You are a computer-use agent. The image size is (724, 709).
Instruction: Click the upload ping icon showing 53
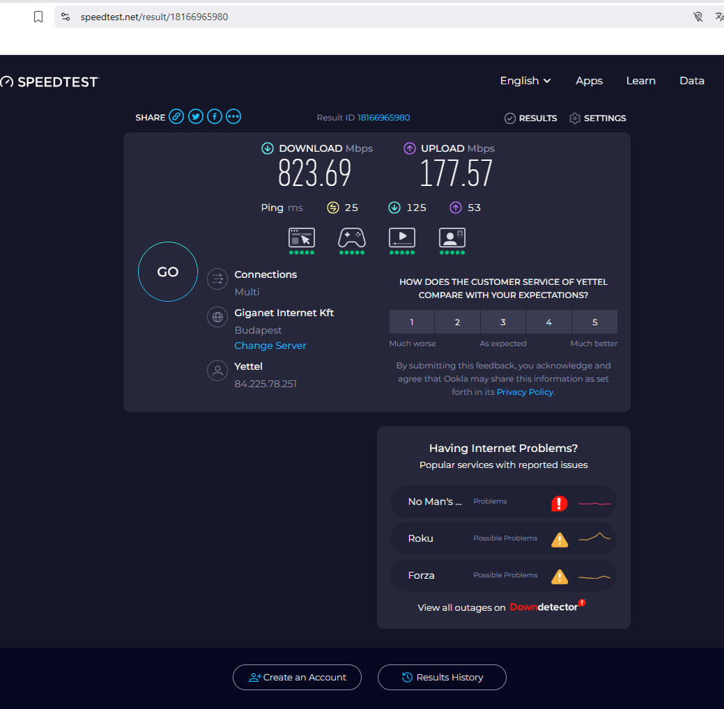tap(456, 208)
